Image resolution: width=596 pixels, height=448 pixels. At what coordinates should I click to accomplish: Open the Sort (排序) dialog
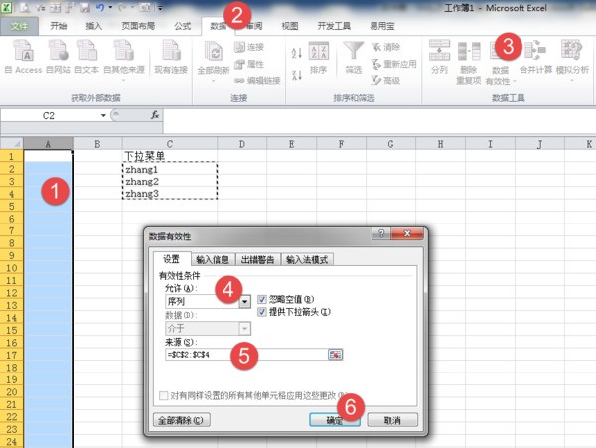[x=319, y=57]
